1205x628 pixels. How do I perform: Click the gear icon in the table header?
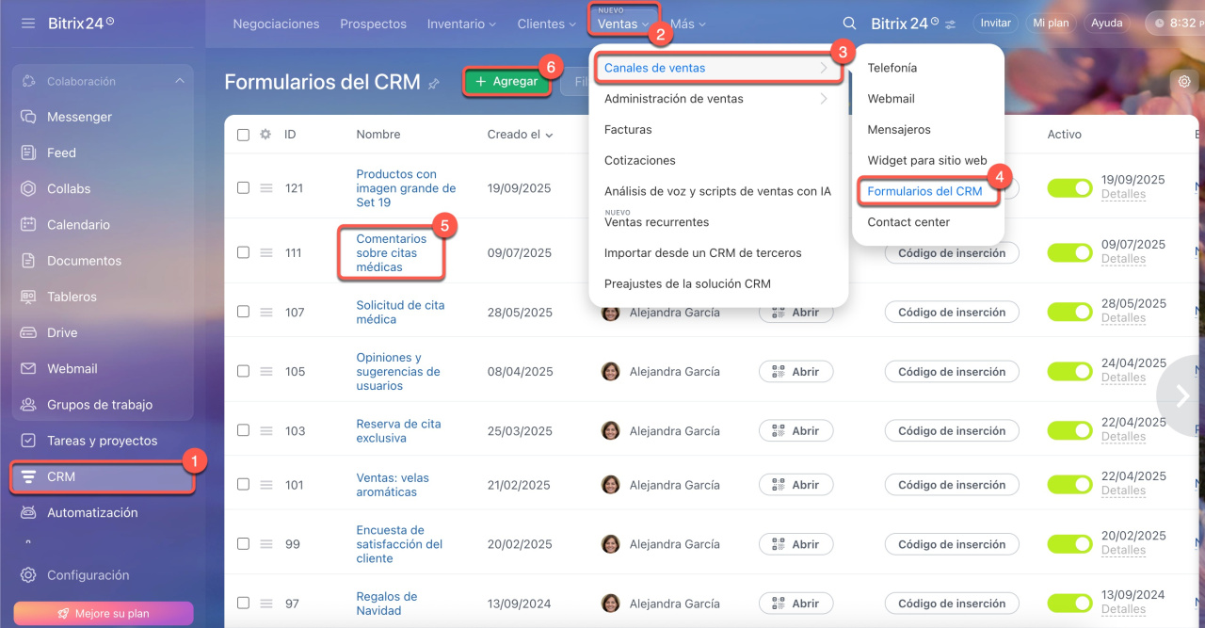tap(265, 135)
